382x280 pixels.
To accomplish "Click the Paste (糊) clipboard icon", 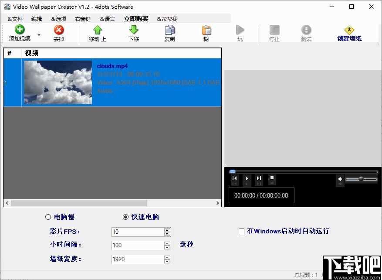I will click(x=206, y=30).
